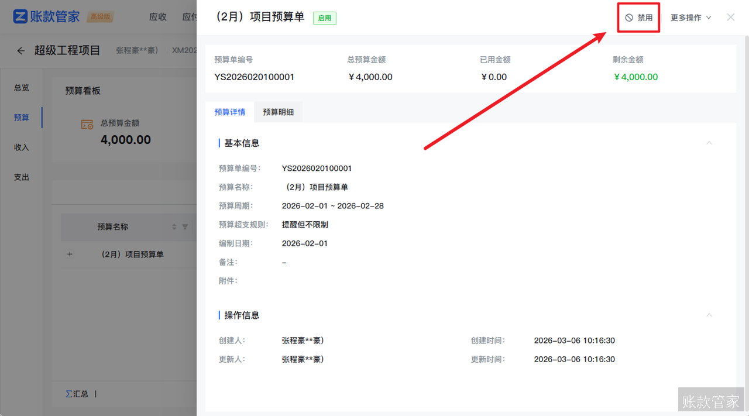Select the 预算详情 tab
This screenshot has width=749, height=416.
[x=229, y=112]
